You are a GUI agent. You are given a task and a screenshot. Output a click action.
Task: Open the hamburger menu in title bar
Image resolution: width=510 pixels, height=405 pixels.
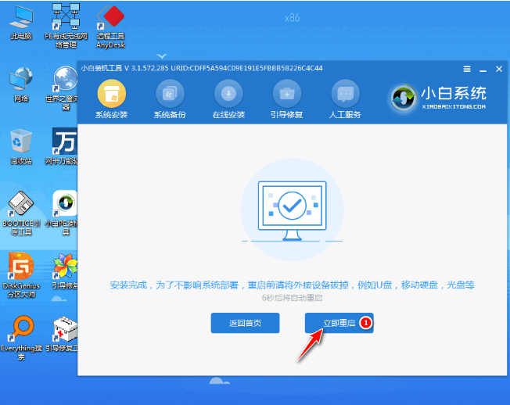(467, 69)
